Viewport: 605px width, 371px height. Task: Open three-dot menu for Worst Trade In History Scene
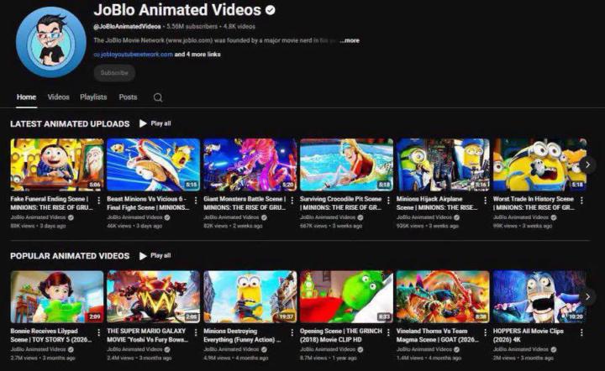581,201
